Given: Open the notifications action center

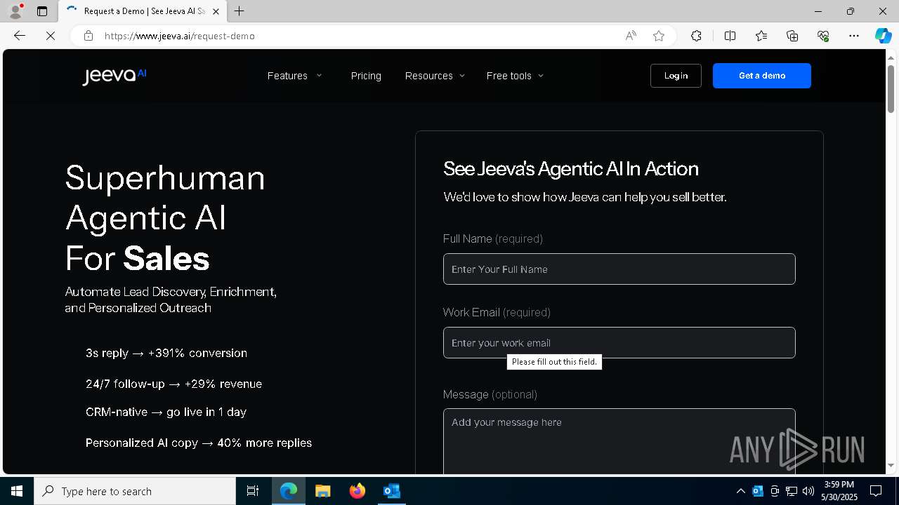Looking at the screenshot, I should (876, 491).
